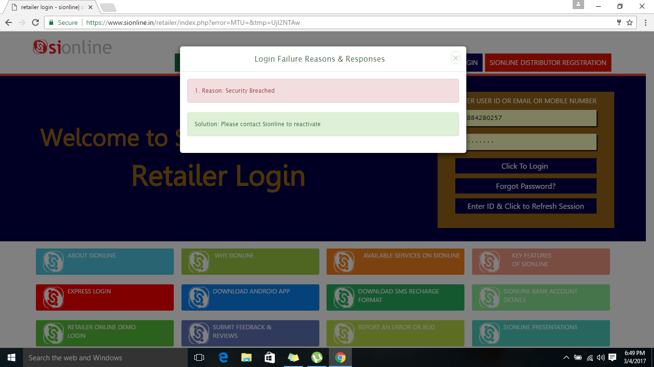Go back using the browser back arrow
This screenshot has width=654, height=367.
coord(9,22)
